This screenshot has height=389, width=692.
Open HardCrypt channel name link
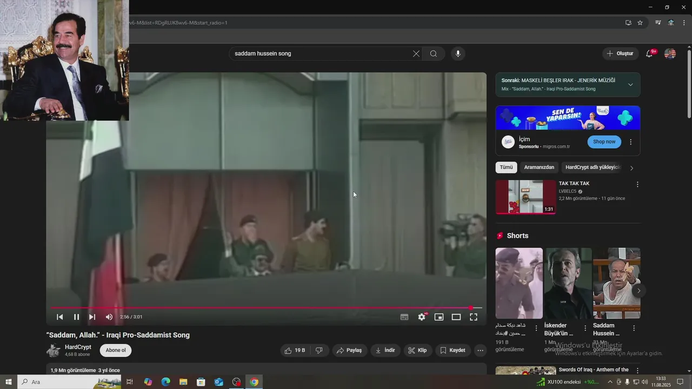pyautogui.click(x=78, y=347)
